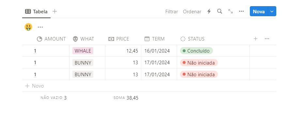Add a row with the Novo button
This screenshot has width=304, height=121.
(35, 86)
